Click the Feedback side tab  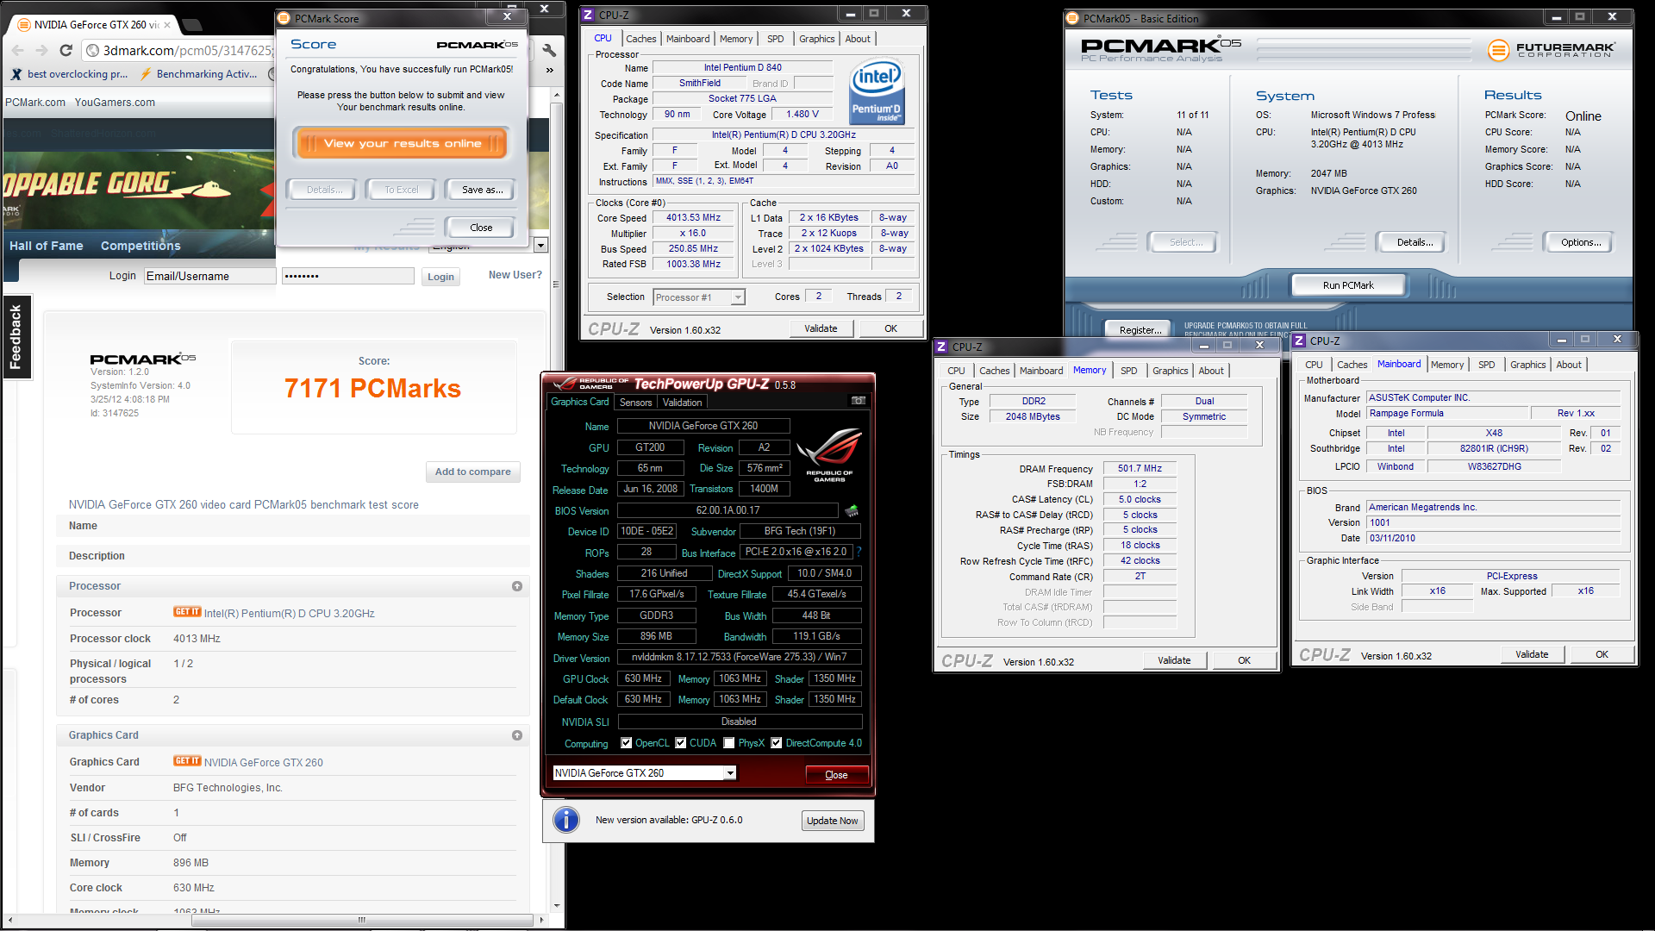point(16,337)
